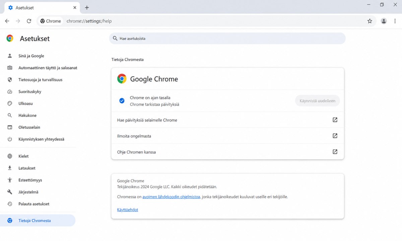This screenshot has width=402, height=241.
Task: Click external-link icon on Ohje Chromen kanssa row
Action: pos(335,152)
